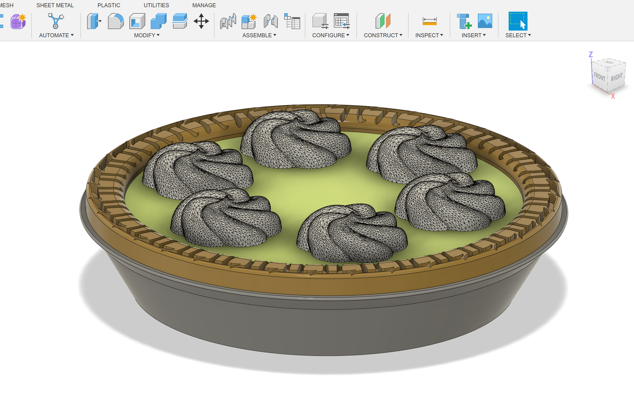The height and width of the screenshot is (400, 634).
Task: Expand the ASSEMBLE dropdown
Action: [258, 35]
